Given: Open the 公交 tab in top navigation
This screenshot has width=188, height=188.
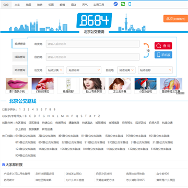Looking at the screenshot, I should [6, 5].
